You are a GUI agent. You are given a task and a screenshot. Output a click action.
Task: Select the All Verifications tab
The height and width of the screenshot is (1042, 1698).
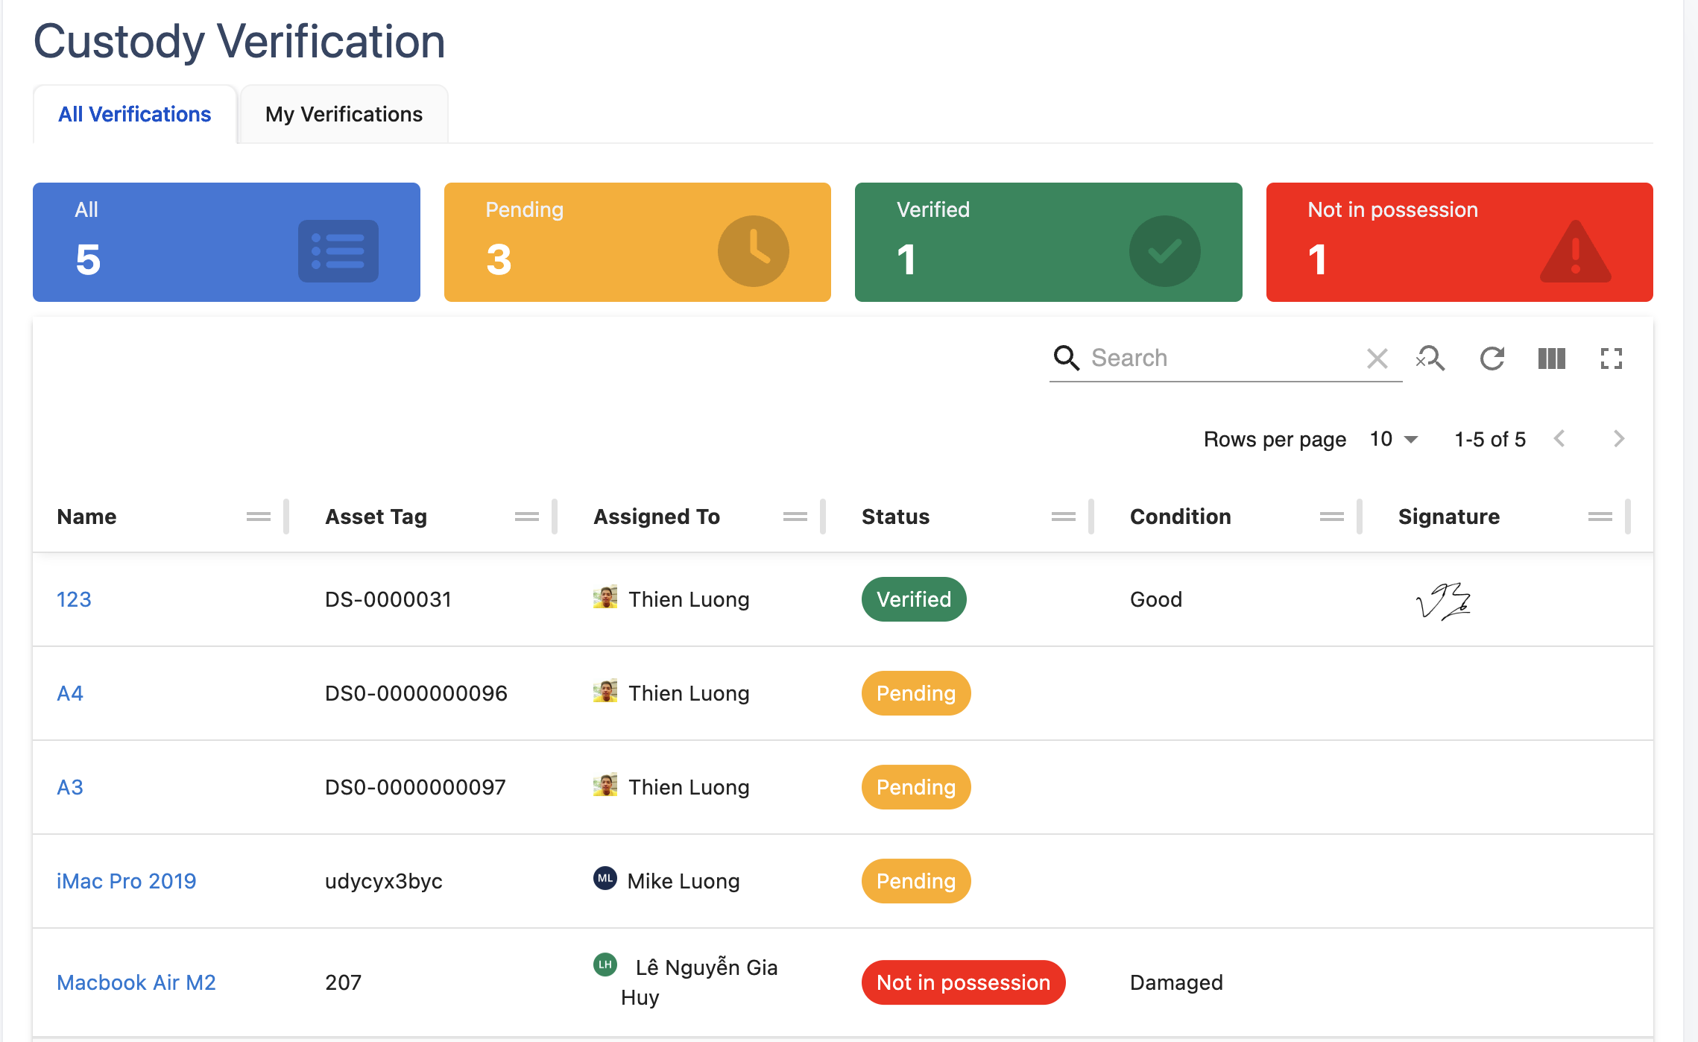click(x=135, y=114)
